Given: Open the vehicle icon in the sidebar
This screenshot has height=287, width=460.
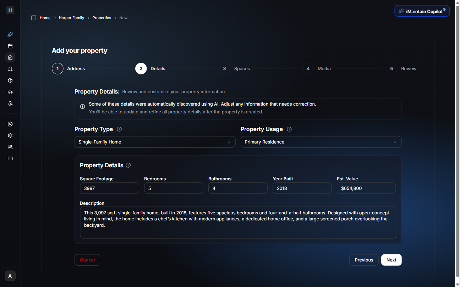Looking at the screenshot, I should tap(10, 92).
